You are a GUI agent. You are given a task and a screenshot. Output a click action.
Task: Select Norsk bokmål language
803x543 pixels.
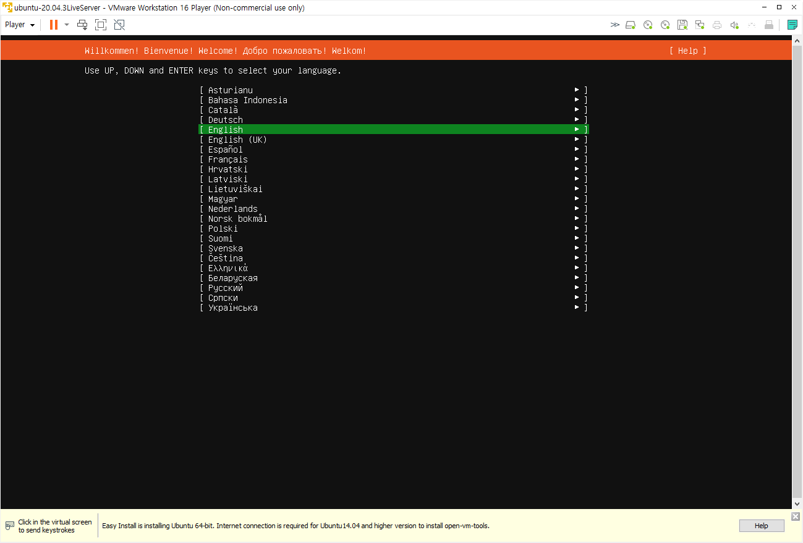point(394,219)
